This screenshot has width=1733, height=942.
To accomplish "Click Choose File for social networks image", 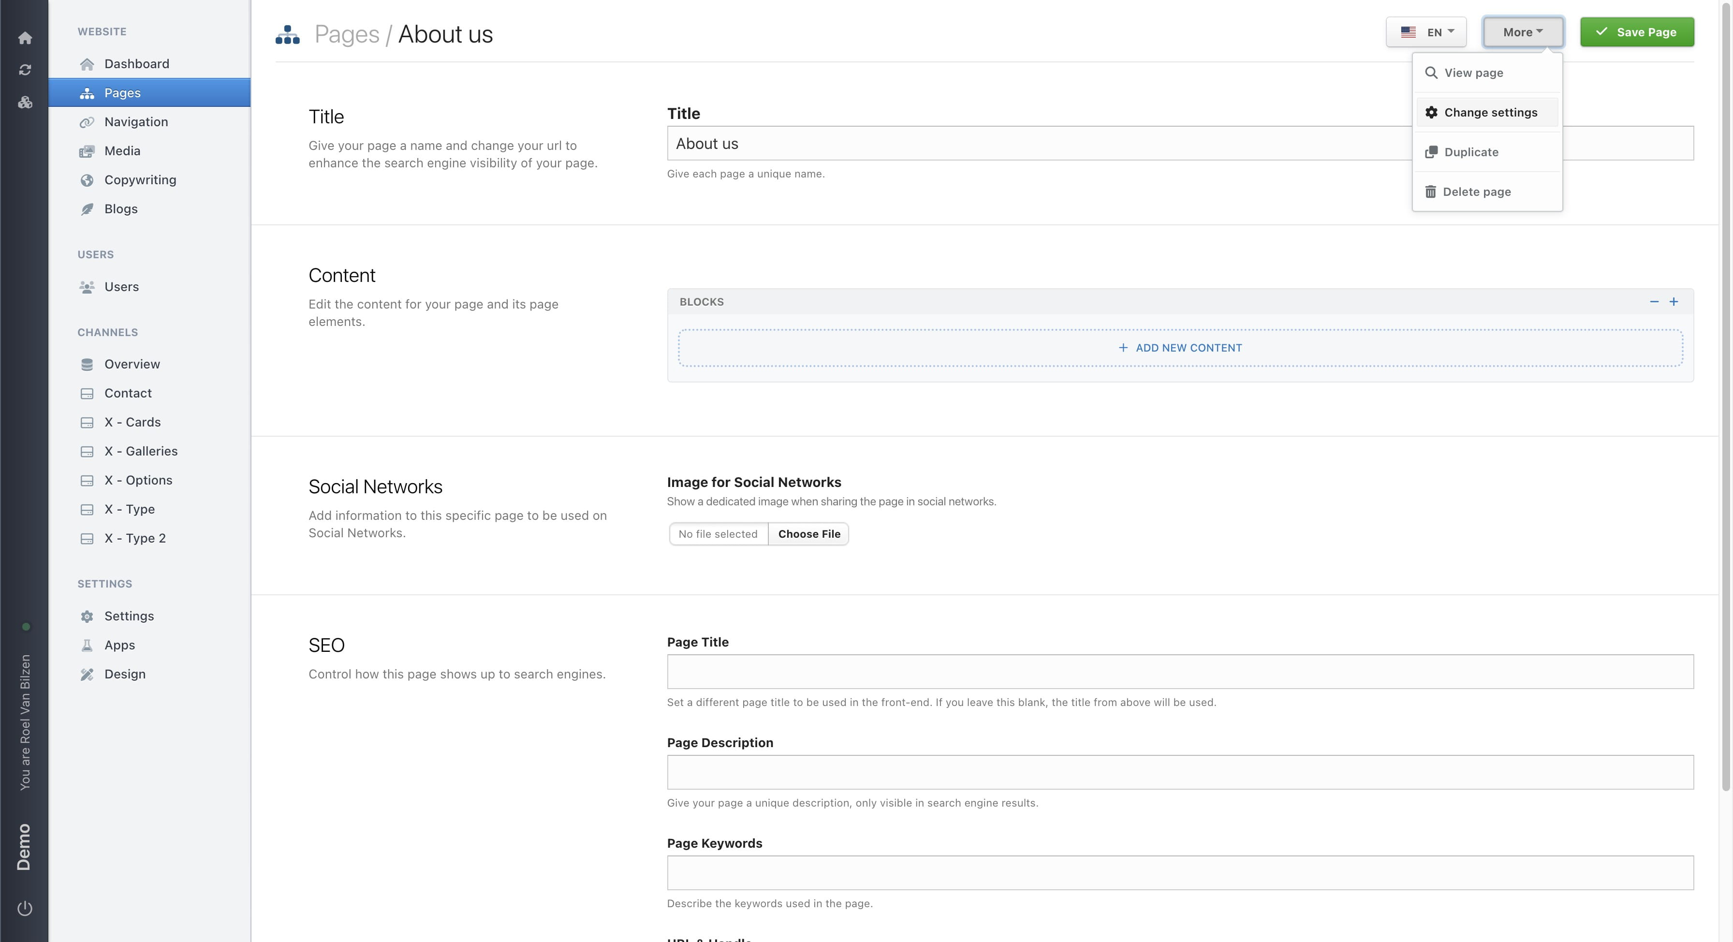I will 808,533.
